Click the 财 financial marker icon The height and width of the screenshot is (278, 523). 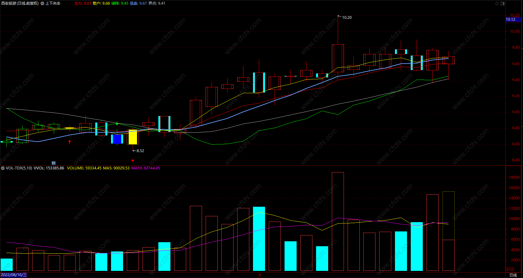pos(54,163)
